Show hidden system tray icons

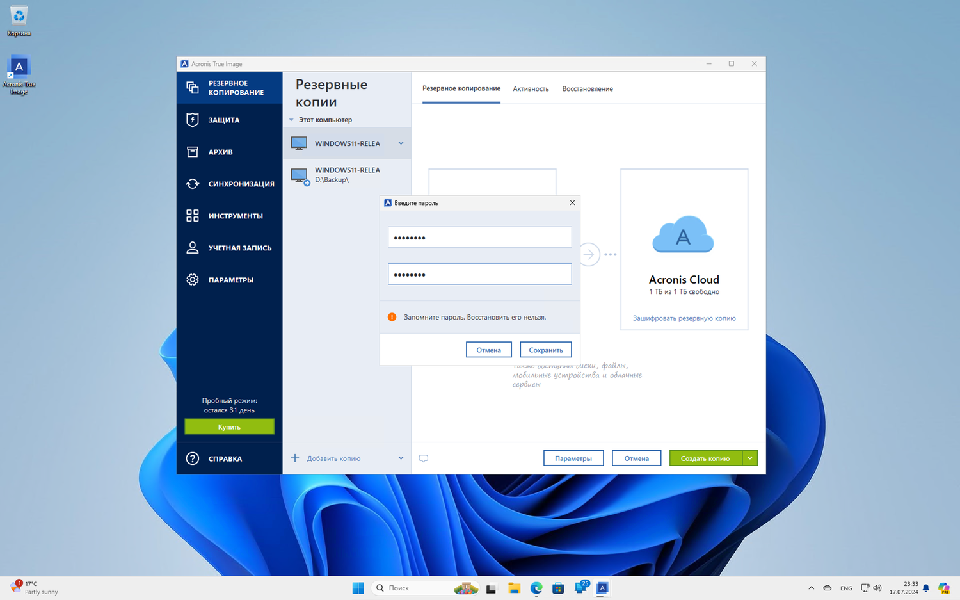coord(811,588)
